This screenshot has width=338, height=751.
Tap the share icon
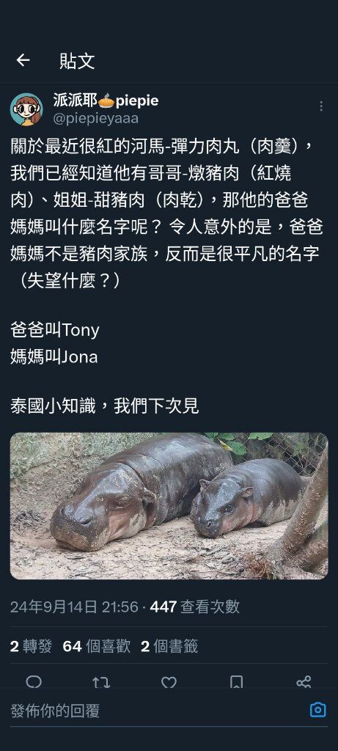tap(304, 682)
